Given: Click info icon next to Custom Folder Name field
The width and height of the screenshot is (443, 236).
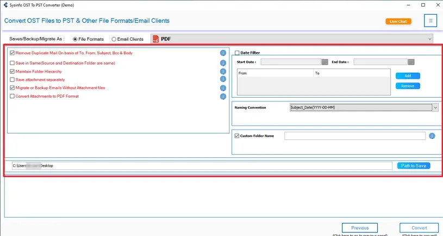Looking at the screenshot, I should click(432, 136).
